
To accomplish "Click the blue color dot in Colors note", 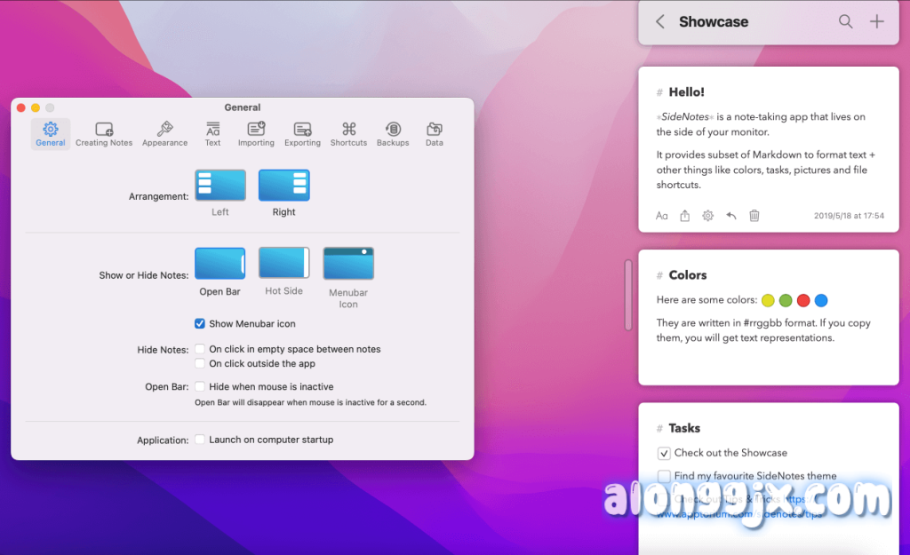I will [x=821, y=301].
